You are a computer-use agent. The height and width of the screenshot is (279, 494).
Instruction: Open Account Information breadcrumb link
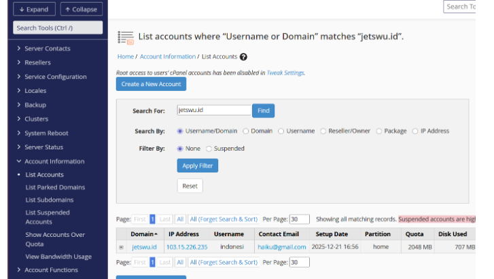point(168,56)
